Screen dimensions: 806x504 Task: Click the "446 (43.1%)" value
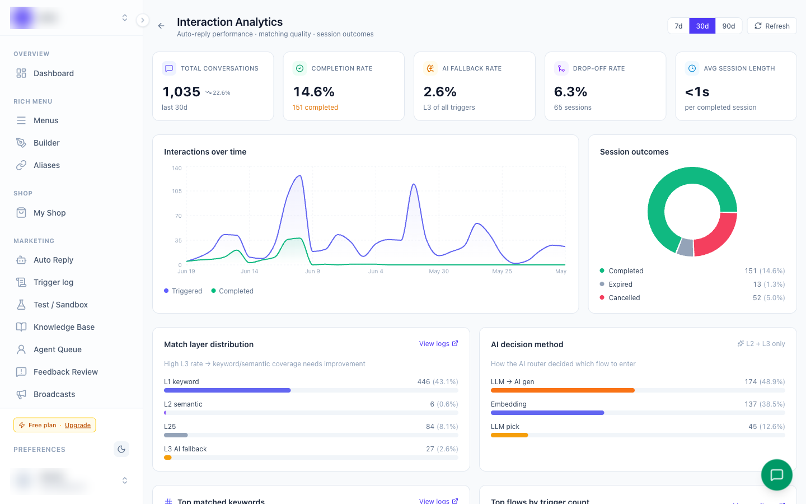click(x=438, y=382)
